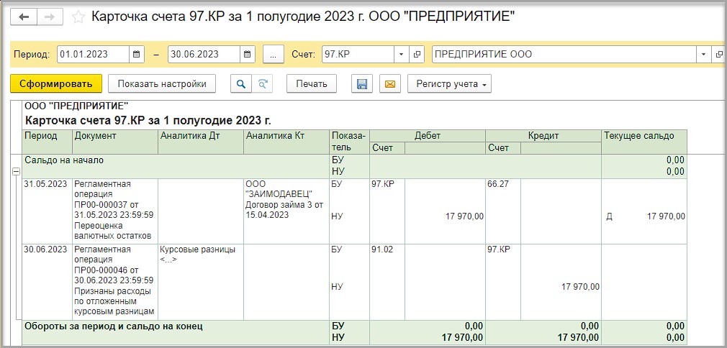Click the date cell 31.05.2023
Image resolution: width=727 pixels, height=348 pixels.
48,211
